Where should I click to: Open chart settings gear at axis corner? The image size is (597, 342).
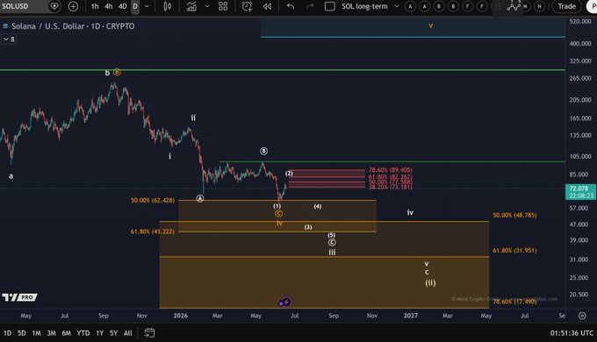[x=582, y=316]
